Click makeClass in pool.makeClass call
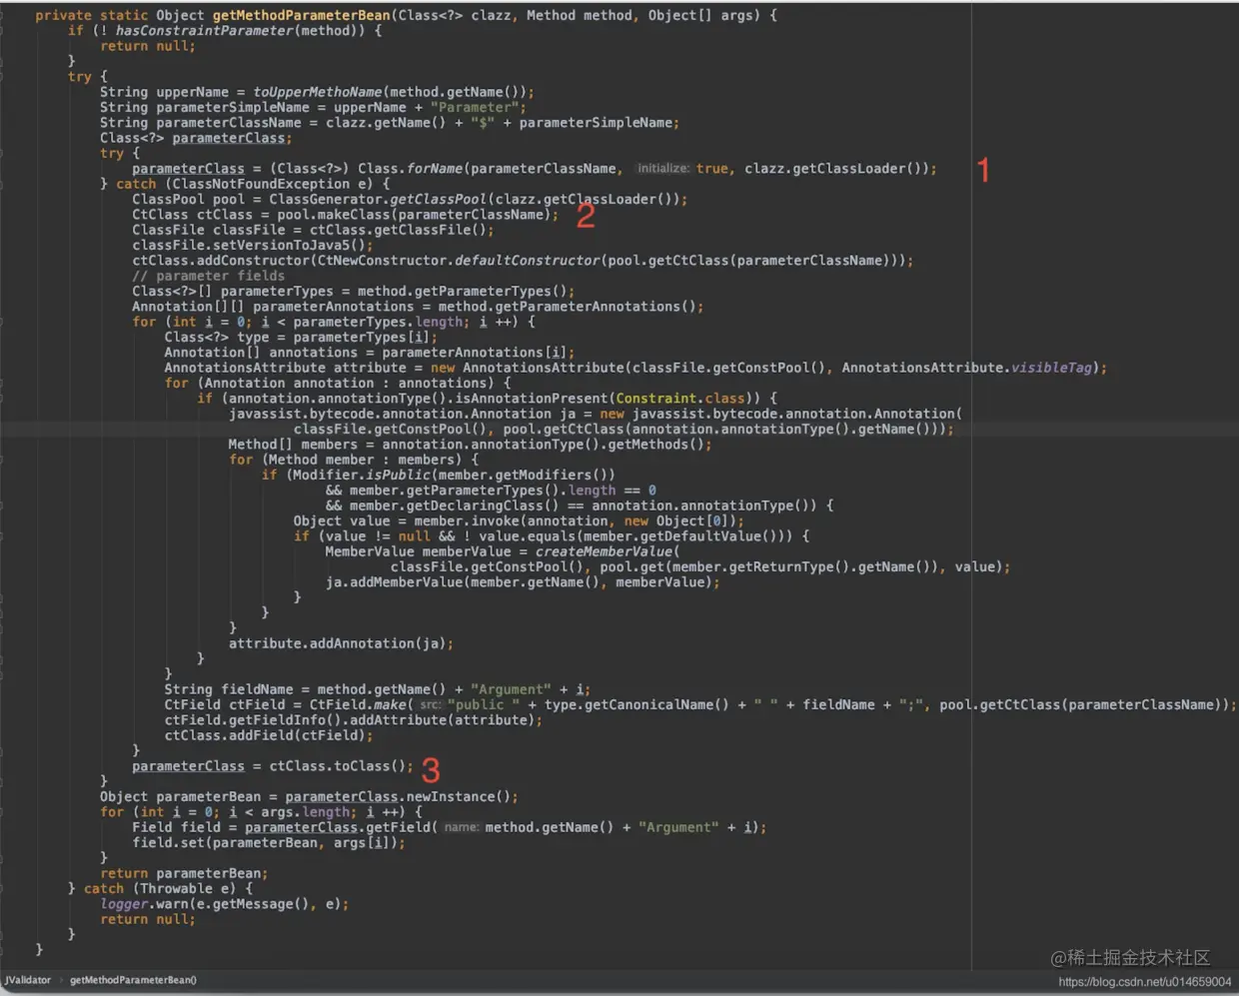Viewport: 1239px width, 996px height. tap(354, 215)
